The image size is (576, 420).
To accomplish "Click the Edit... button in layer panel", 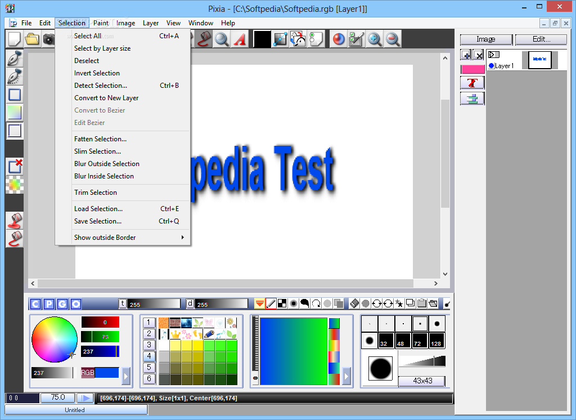I will pos(541,39).
